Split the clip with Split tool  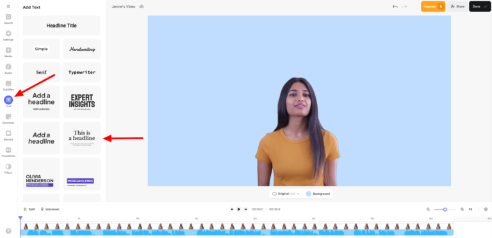click(x=29, y=209)
